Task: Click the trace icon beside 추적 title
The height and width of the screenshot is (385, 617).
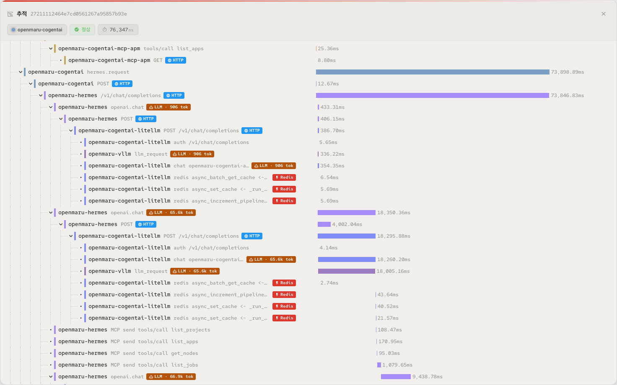Action: [x=10, y=14]
